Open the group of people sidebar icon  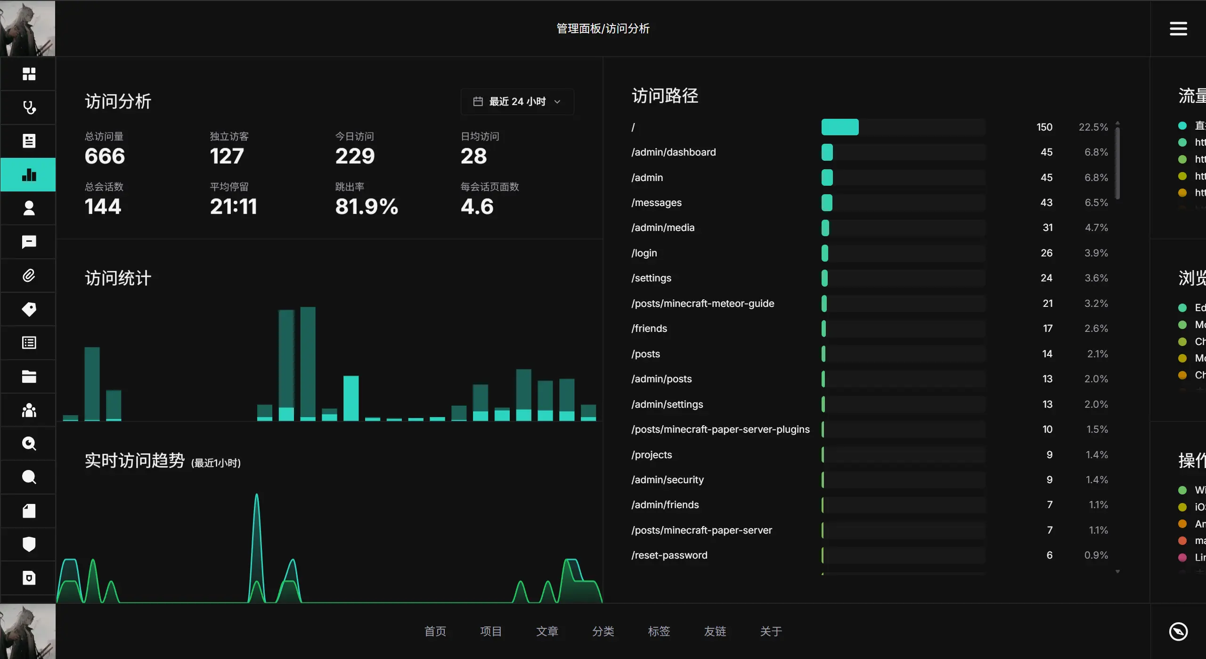(29, 410)
